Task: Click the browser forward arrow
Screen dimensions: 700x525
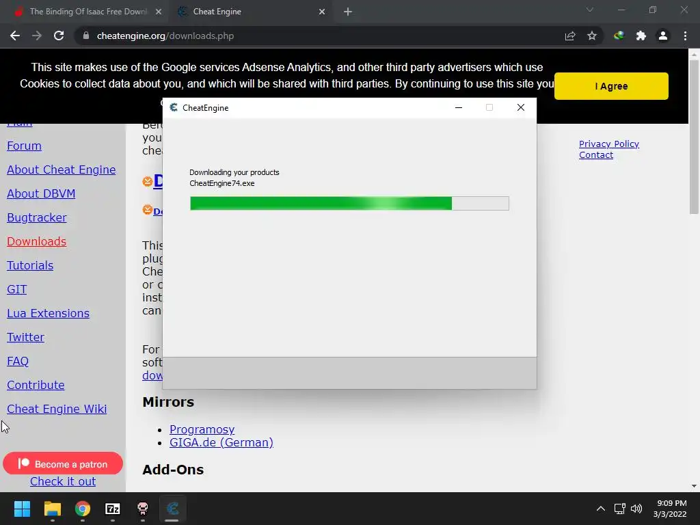Action: pyautogui.click(x=37, y=36)
